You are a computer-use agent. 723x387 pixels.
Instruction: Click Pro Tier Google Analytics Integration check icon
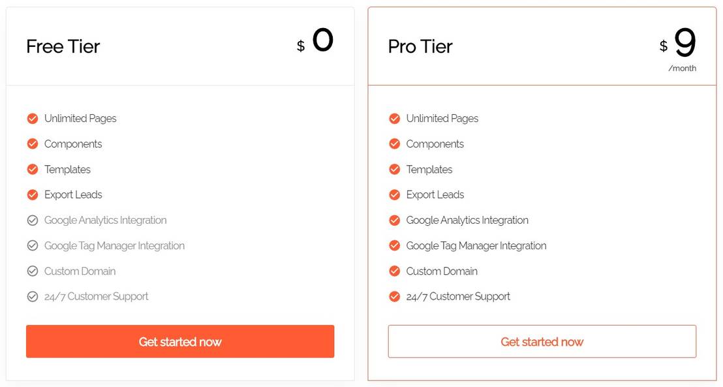pos(394,220)
